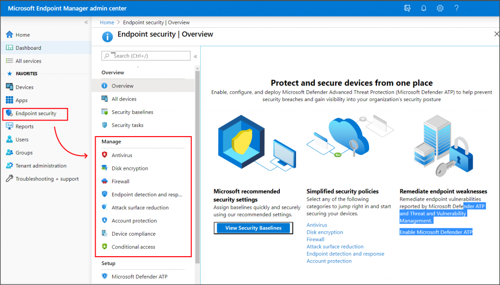Click the Groups people icon
The height and width of the screenshot is (285, 500).
pyautogui.click(x=10, y=152)
